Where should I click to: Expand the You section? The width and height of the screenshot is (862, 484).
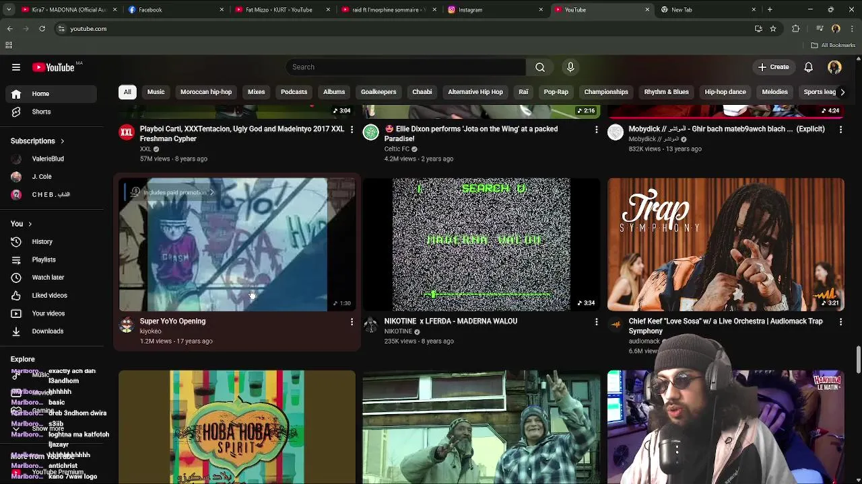coord(22,224)
